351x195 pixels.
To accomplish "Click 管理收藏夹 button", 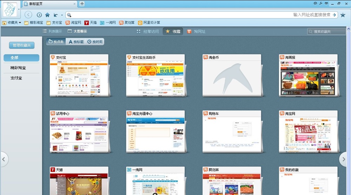I will coord(22,45).
